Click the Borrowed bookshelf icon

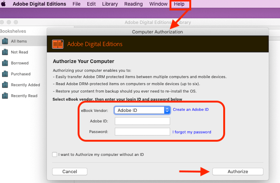[x=5, y=63]
